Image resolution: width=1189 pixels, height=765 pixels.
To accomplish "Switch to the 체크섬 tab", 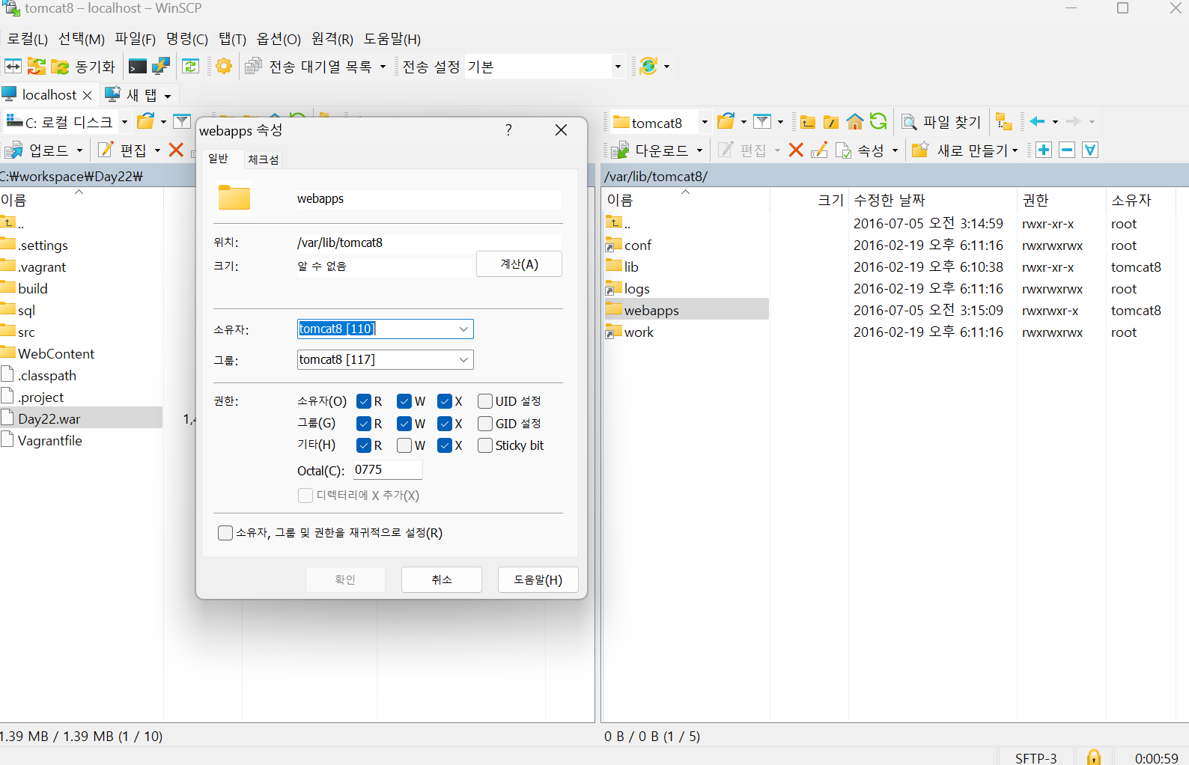I will [x=264, y=159].
